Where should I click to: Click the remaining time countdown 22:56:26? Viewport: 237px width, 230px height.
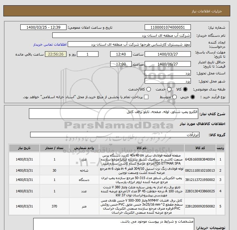click(x=56, y=54)
